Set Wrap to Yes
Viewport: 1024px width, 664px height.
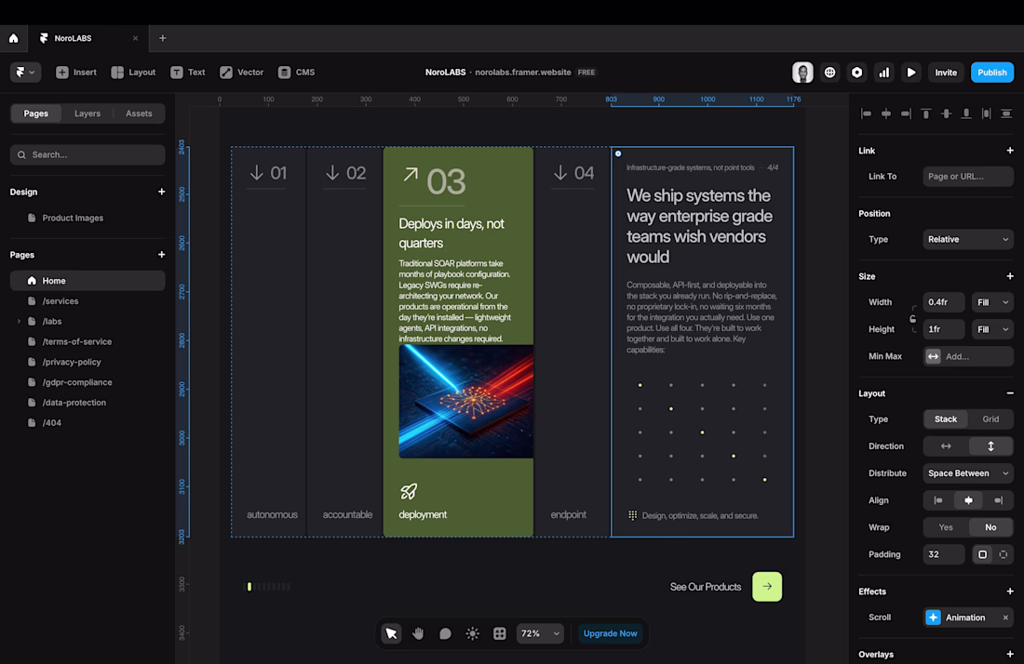pyautogui.click(x=946, y=527)
